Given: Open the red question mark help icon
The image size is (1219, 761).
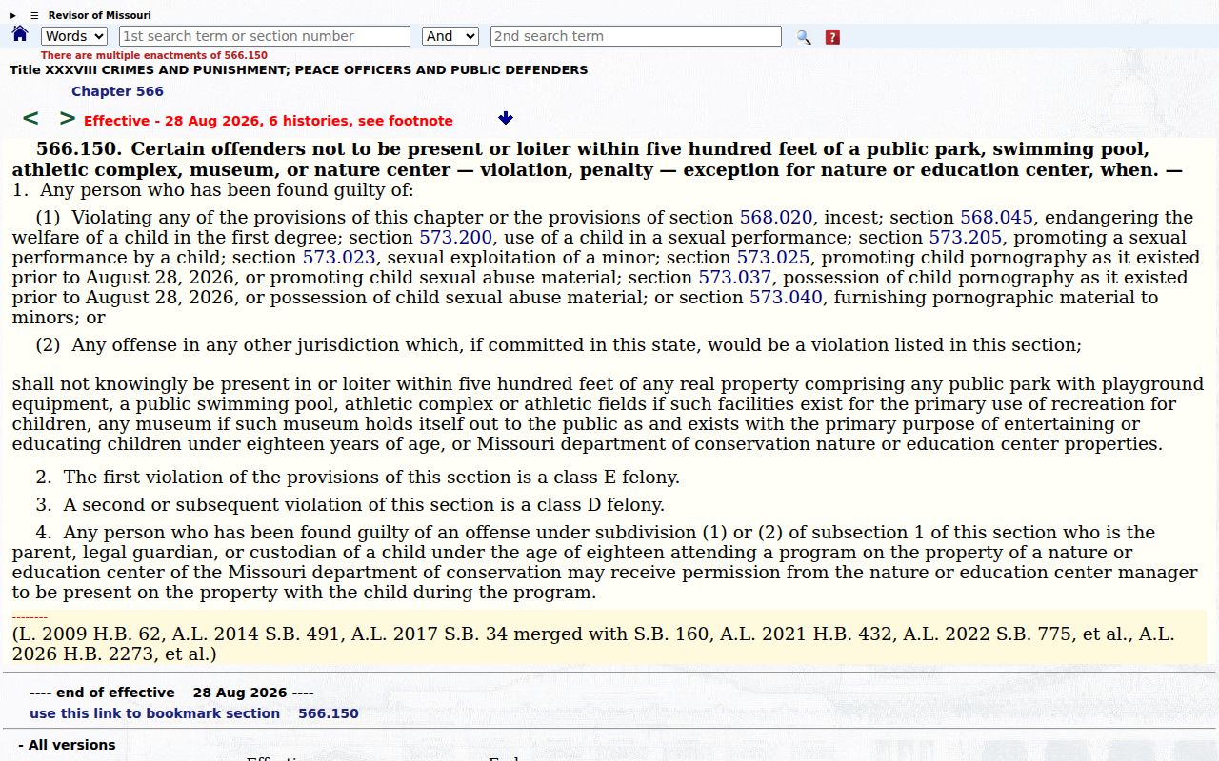Looking at the screenshot, I should coord(832,37).
